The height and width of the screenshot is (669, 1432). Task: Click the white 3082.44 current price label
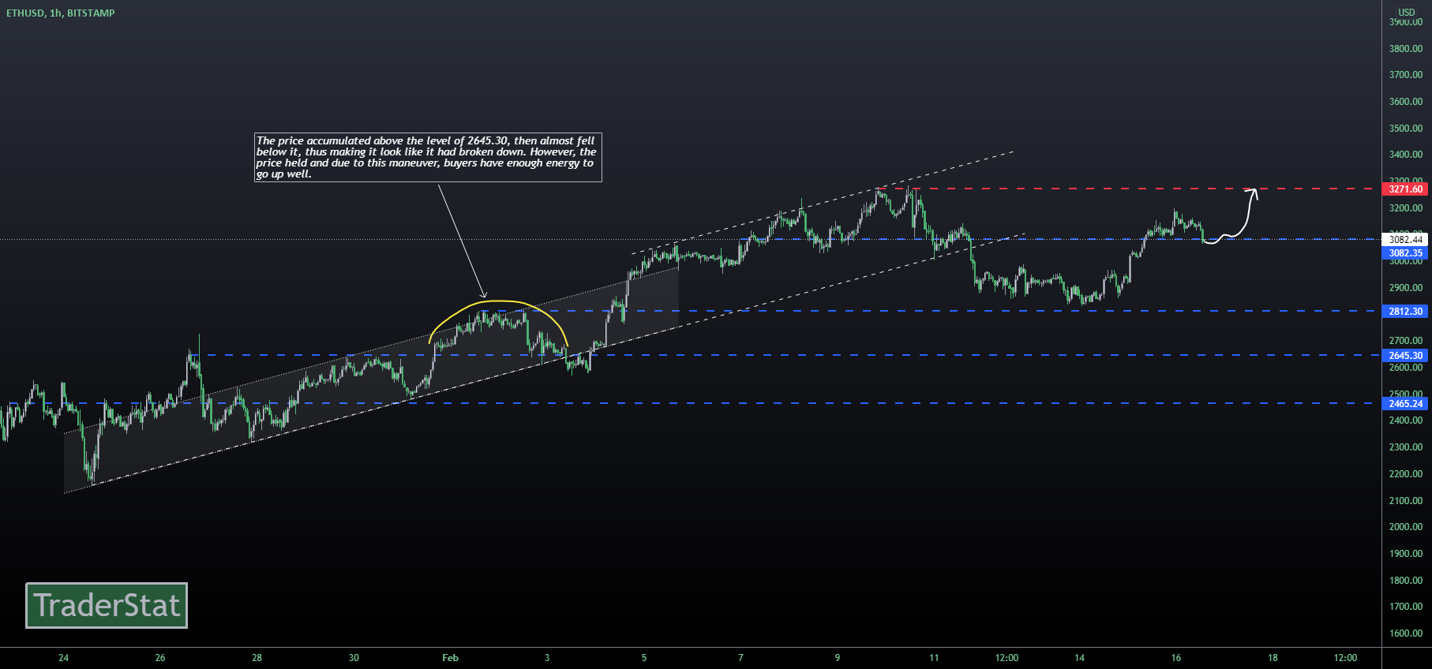coord(1406,239)
